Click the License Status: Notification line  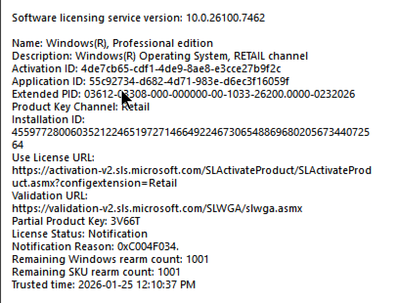point(80,234)
